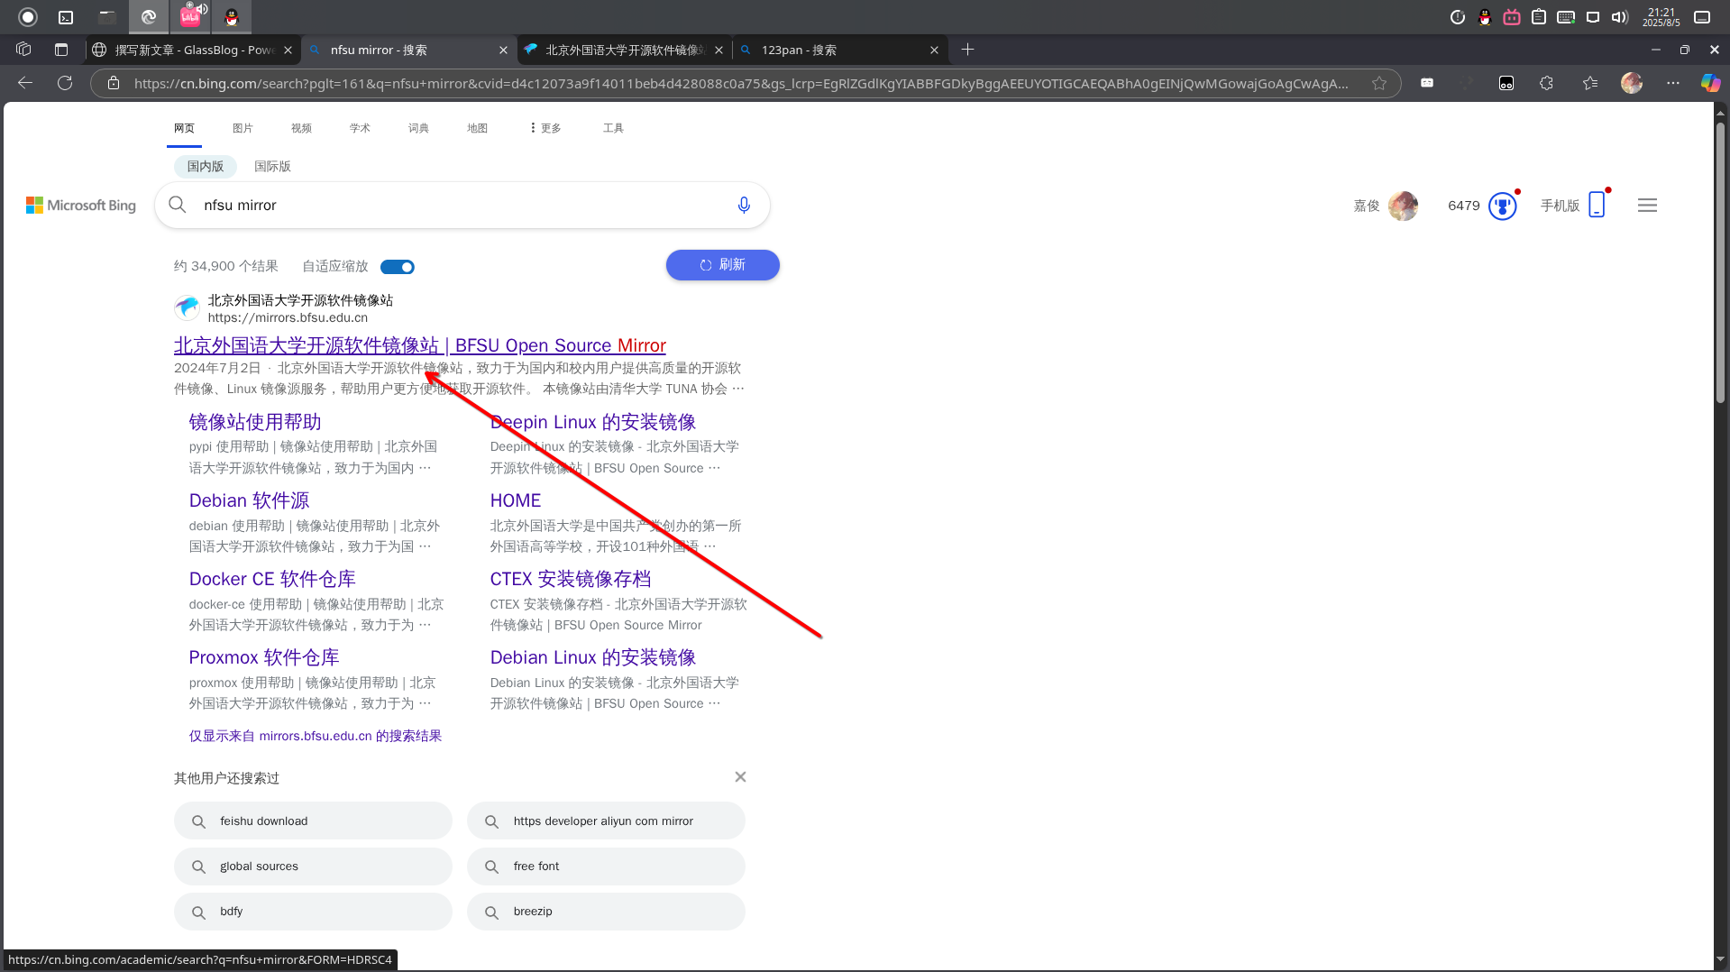Switch to the 图片 search tab
The width and height of the screenshot is (1730, 972).
click(x=243, y=128)
